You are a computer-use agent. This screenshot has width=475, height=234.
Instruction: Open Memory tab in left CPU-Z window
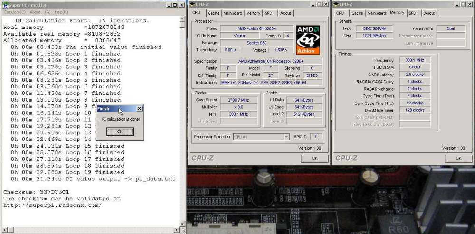click(x=253, y=13)
